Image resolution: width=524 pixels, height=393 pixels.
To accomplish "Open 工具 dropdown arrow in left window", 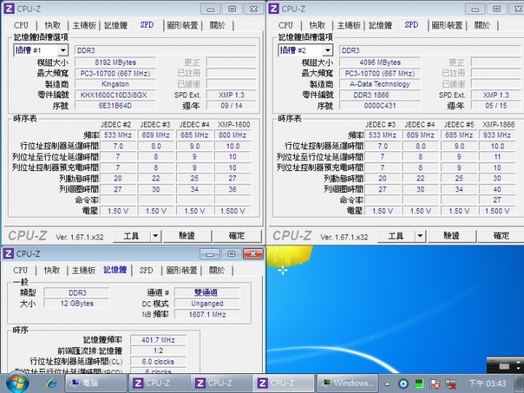I will pyautogui.click(x=156, y=236).
